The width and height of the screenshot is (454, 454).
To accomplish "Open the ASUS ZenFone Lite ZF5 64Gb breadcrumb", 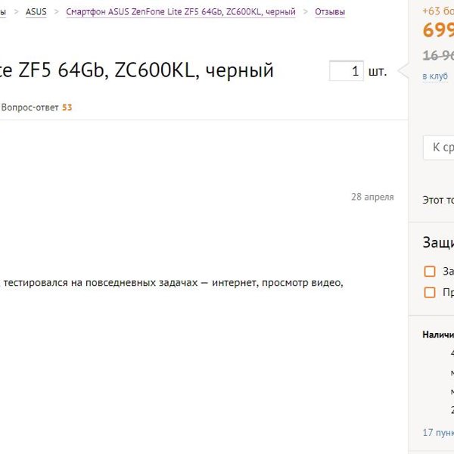I will pyautogui.click(x=181, y=12).
